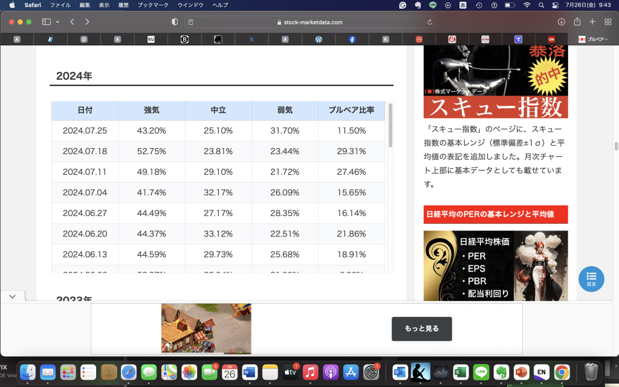The height and width of the screenshot is (387, 619).
Task: Switch to the Facebook pinned tab
Action: coord(352,39)
